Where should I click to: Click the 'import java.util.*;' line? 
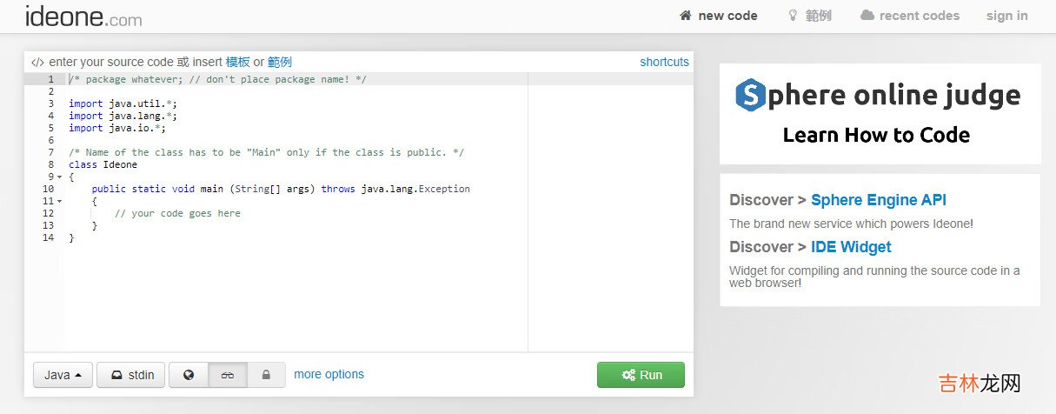coord(123,103)
